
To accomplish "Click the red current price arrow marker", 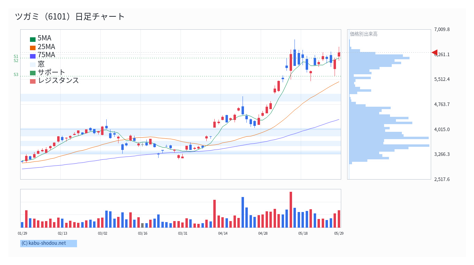I will [435, 53].
